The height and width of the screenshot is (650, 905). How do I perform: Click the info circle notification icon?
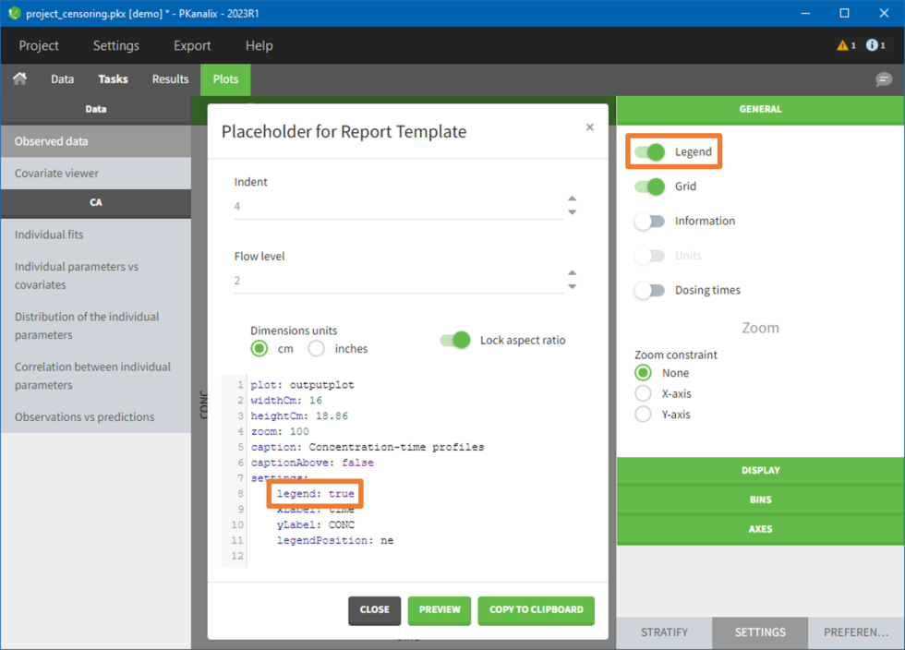pyautogui.click(x=872, y=45)
